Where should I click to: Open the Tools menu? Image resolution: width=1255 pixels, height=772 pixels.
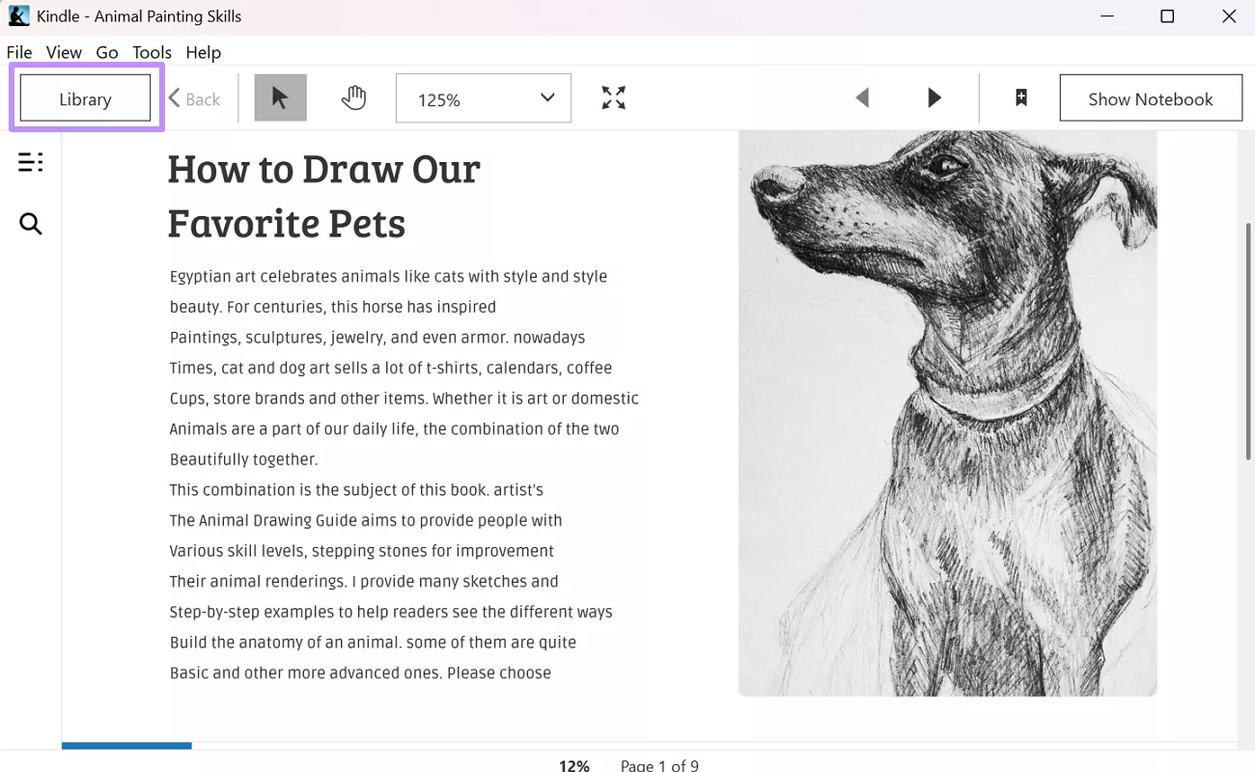click(x=152, y=52)
